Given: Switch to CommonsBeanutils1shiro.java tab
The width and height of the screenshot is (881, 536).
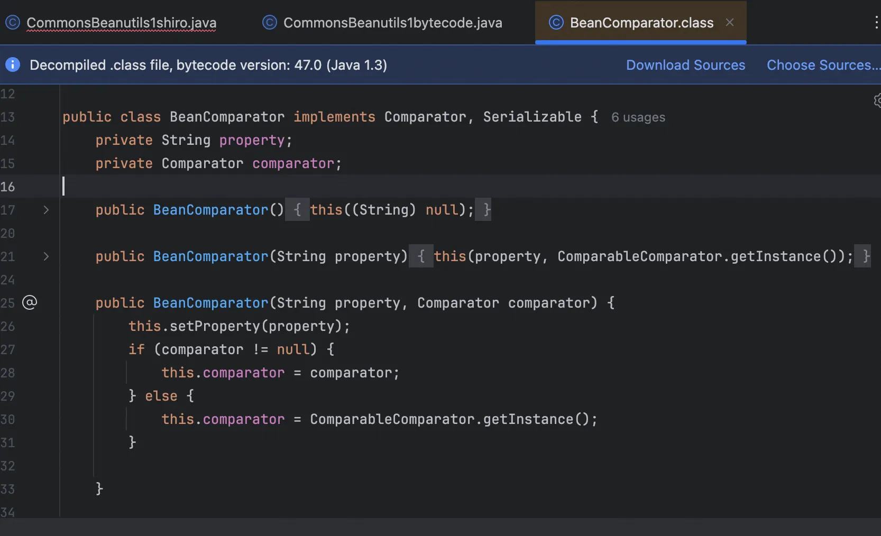Looking at the screenshot, I should pyautogui.click(x=121, y=23).
